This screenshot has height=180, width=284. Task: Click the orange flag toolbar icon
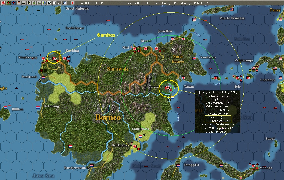click(x=19, y=3)
